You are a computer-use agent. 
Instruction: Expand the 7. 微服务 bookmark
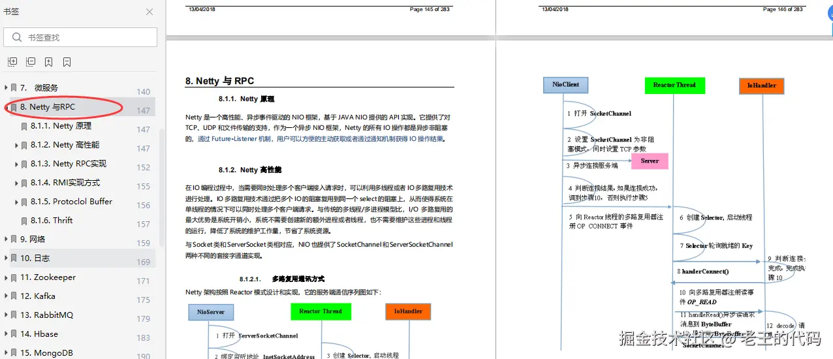click(x=6, y=87)
